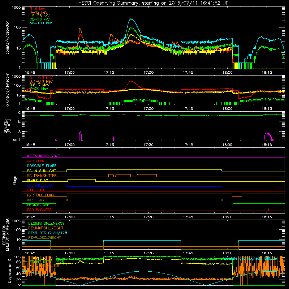Click the 0.1-0.3 MeV legend label
This screenshot has height=289, width=289.
pyautogui.click(x=41, y=78)
